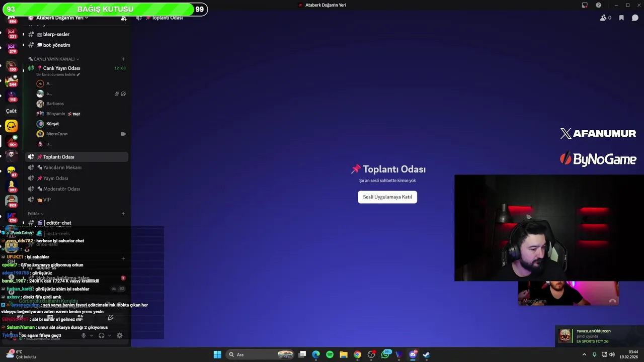The width and height of the screenshot is (644, 362).
Task: Edit channel status pencil under Canlı Yayın Odası
Action: point(78,74)
